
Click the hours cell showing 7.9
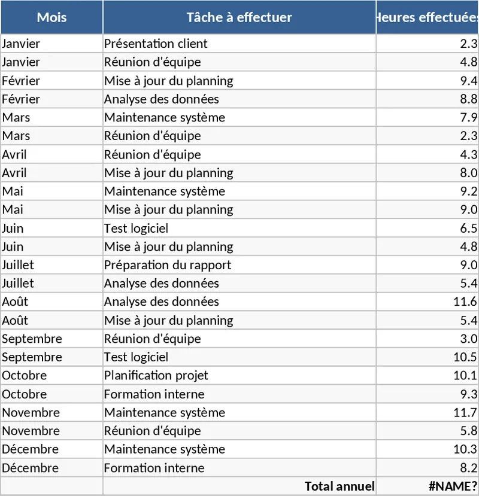click(x=427, y=117)
